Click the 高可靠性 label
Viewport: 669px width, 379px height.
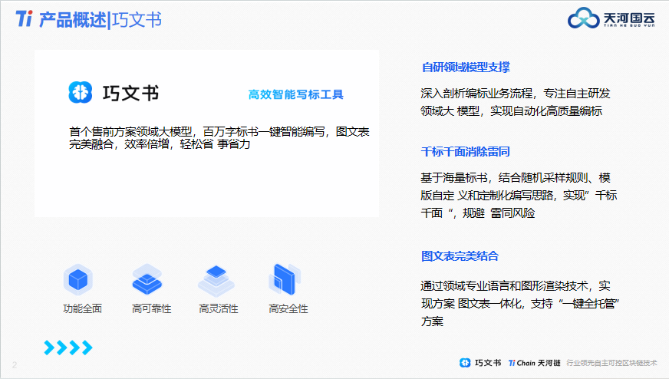[151, 308]
